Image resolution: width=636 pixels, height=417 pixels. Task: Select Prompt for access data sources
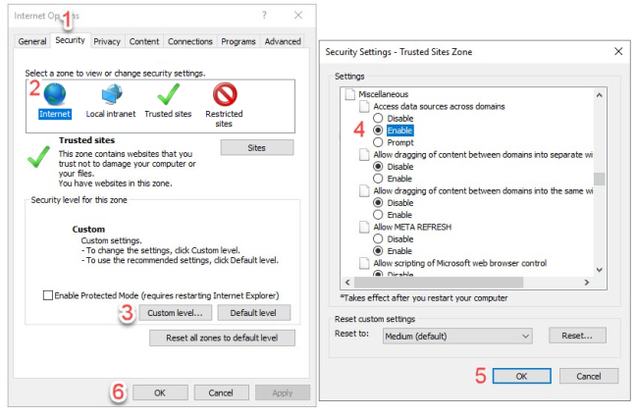tap(380, 142)
